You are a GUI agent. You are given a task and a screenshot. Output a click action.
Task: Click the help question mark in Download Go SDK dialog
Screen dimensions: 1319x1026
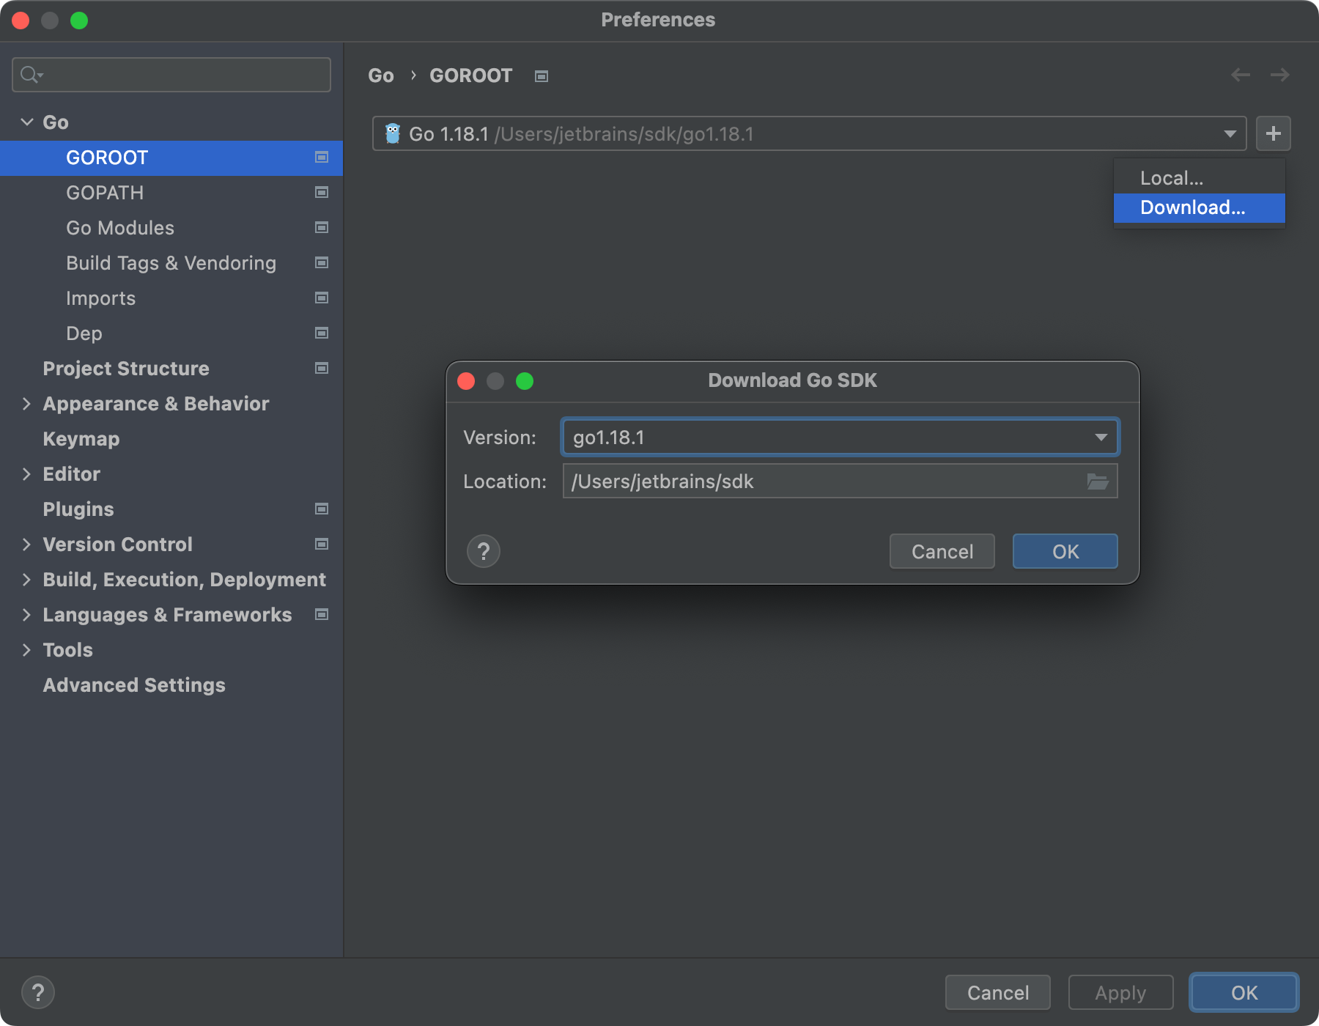pos(483,551)
